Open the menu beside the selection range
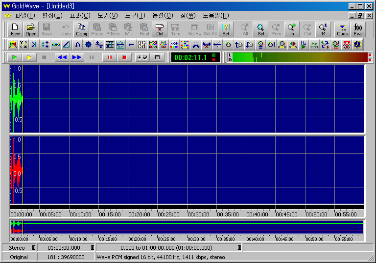 point(239,248)
